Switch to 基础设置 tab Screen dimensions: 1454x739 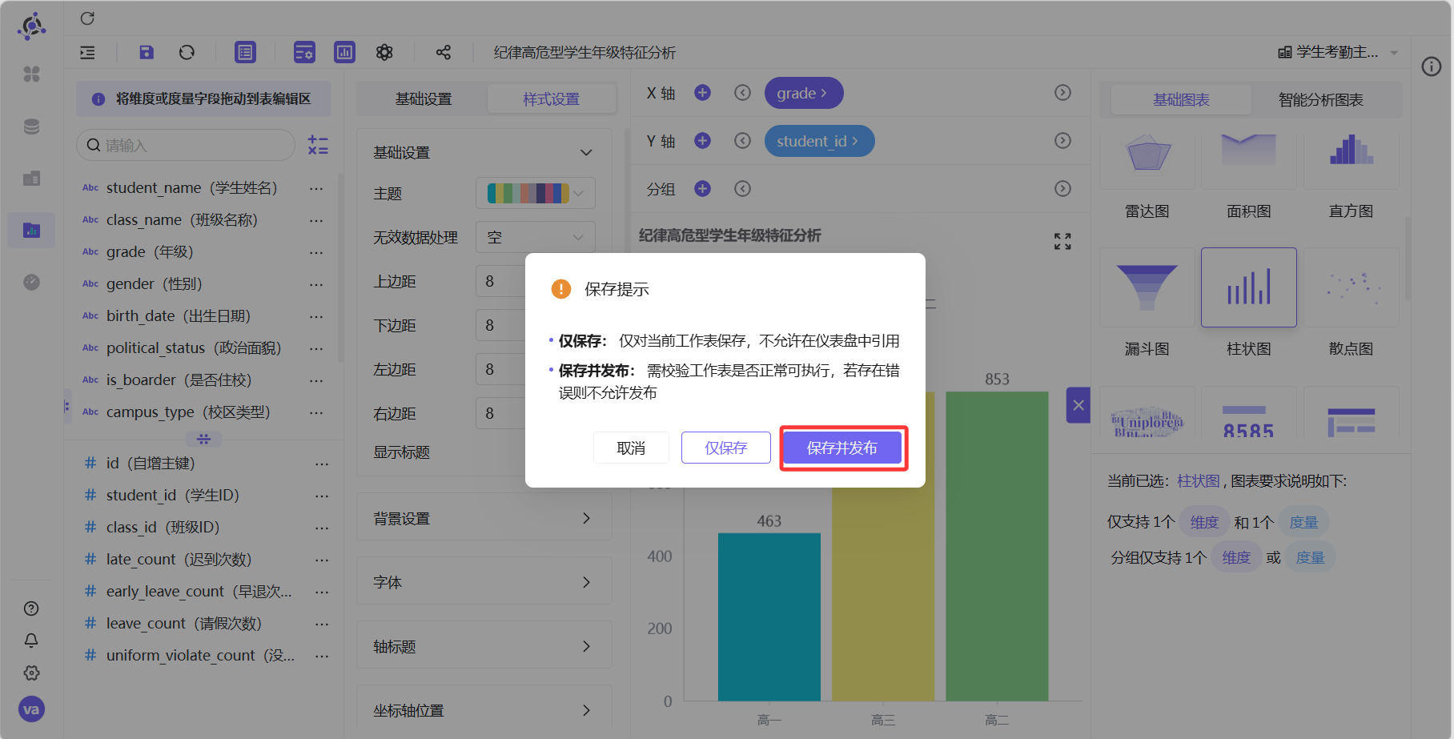point(424,98)
